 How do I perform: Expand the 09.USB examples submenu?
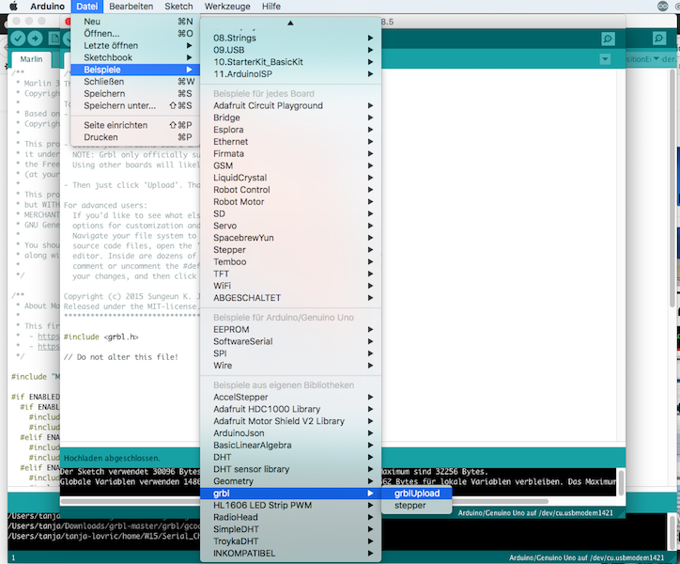pyautogui.click(x=290, y=50)
